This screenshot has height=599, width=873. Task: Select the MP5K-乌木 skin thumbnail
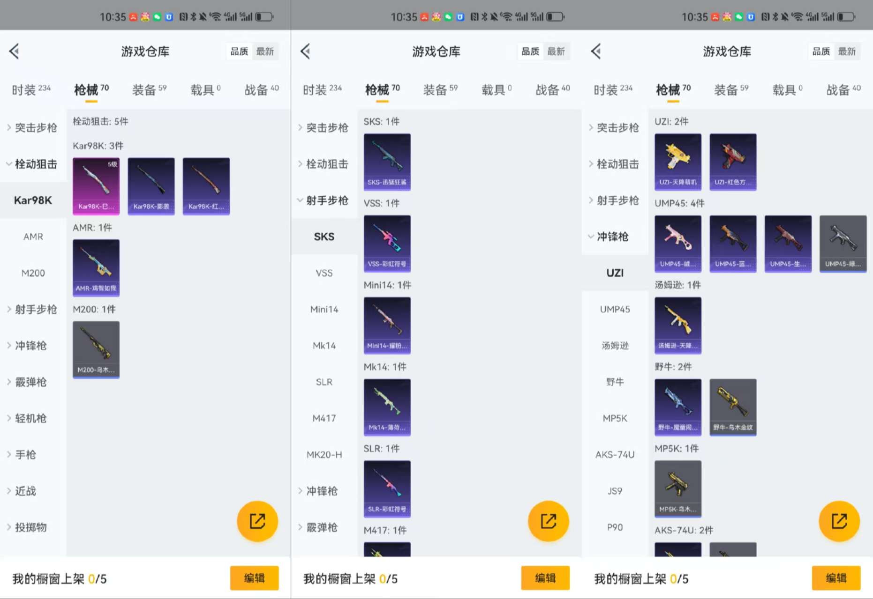click(678, 489)
